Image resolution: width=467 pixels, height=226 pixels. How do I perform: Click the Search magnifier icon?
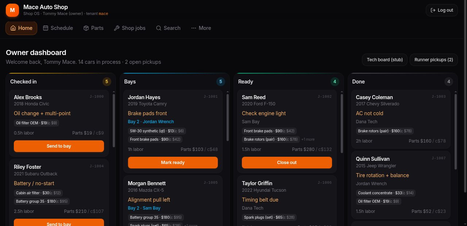pyautogui.click(x=159, y=28)
